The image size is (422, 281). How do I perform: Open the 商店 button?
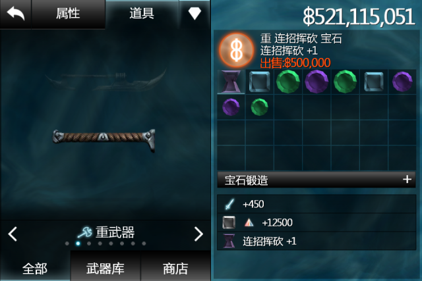175,268
